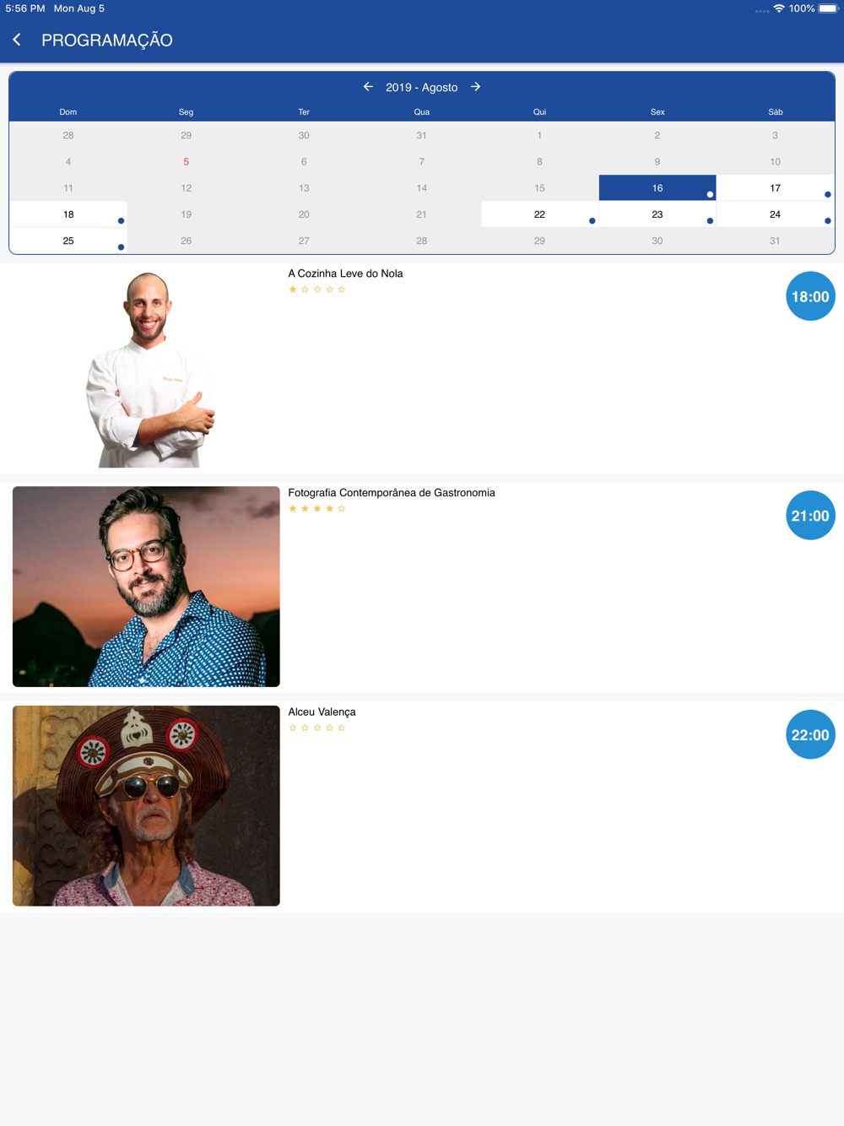Tap the Alceu Valença photo thumbnail

click(146, 806)
